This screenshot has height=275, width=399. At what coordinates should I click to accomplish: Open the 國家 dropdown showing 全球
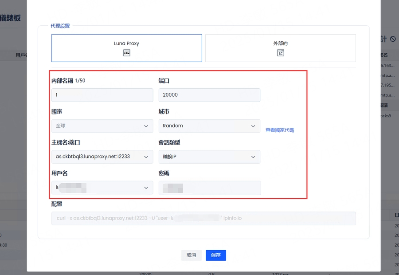tap(102, 126)
